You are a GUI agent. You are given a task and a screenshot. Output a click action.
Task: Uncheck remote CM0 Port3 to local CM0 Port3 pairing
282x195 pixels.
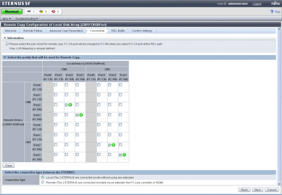[77, 115]
